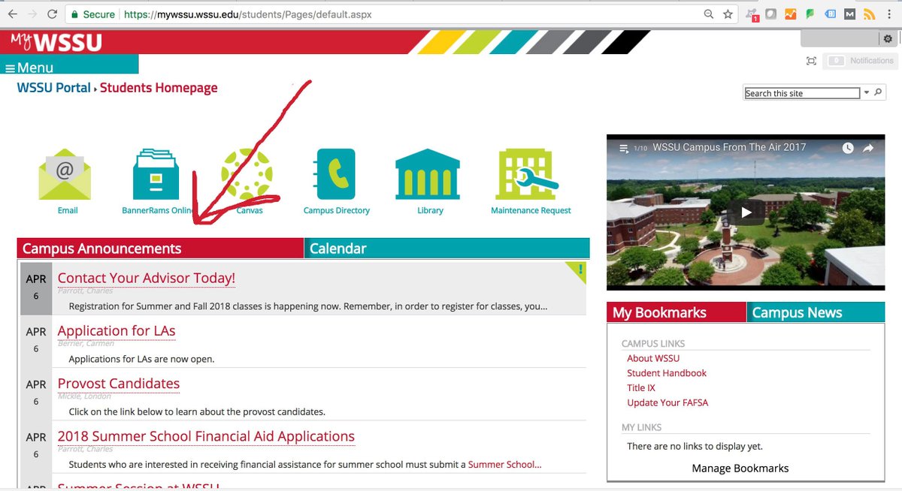Viewport: 902px width, 491px height.
Task: Open 2018 Summer School Financial Aid Applications
Action: coord(206,436)
